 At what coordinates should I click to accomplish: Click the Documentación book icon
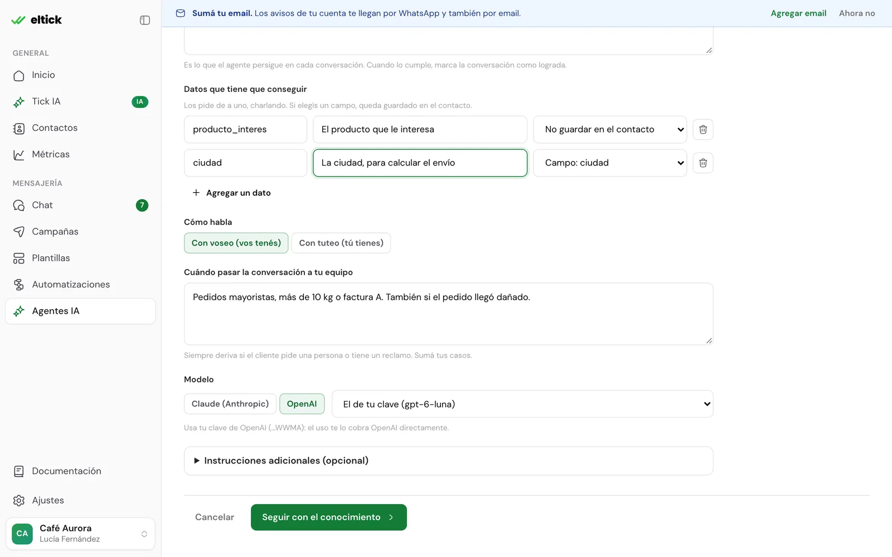coord(19,471)
